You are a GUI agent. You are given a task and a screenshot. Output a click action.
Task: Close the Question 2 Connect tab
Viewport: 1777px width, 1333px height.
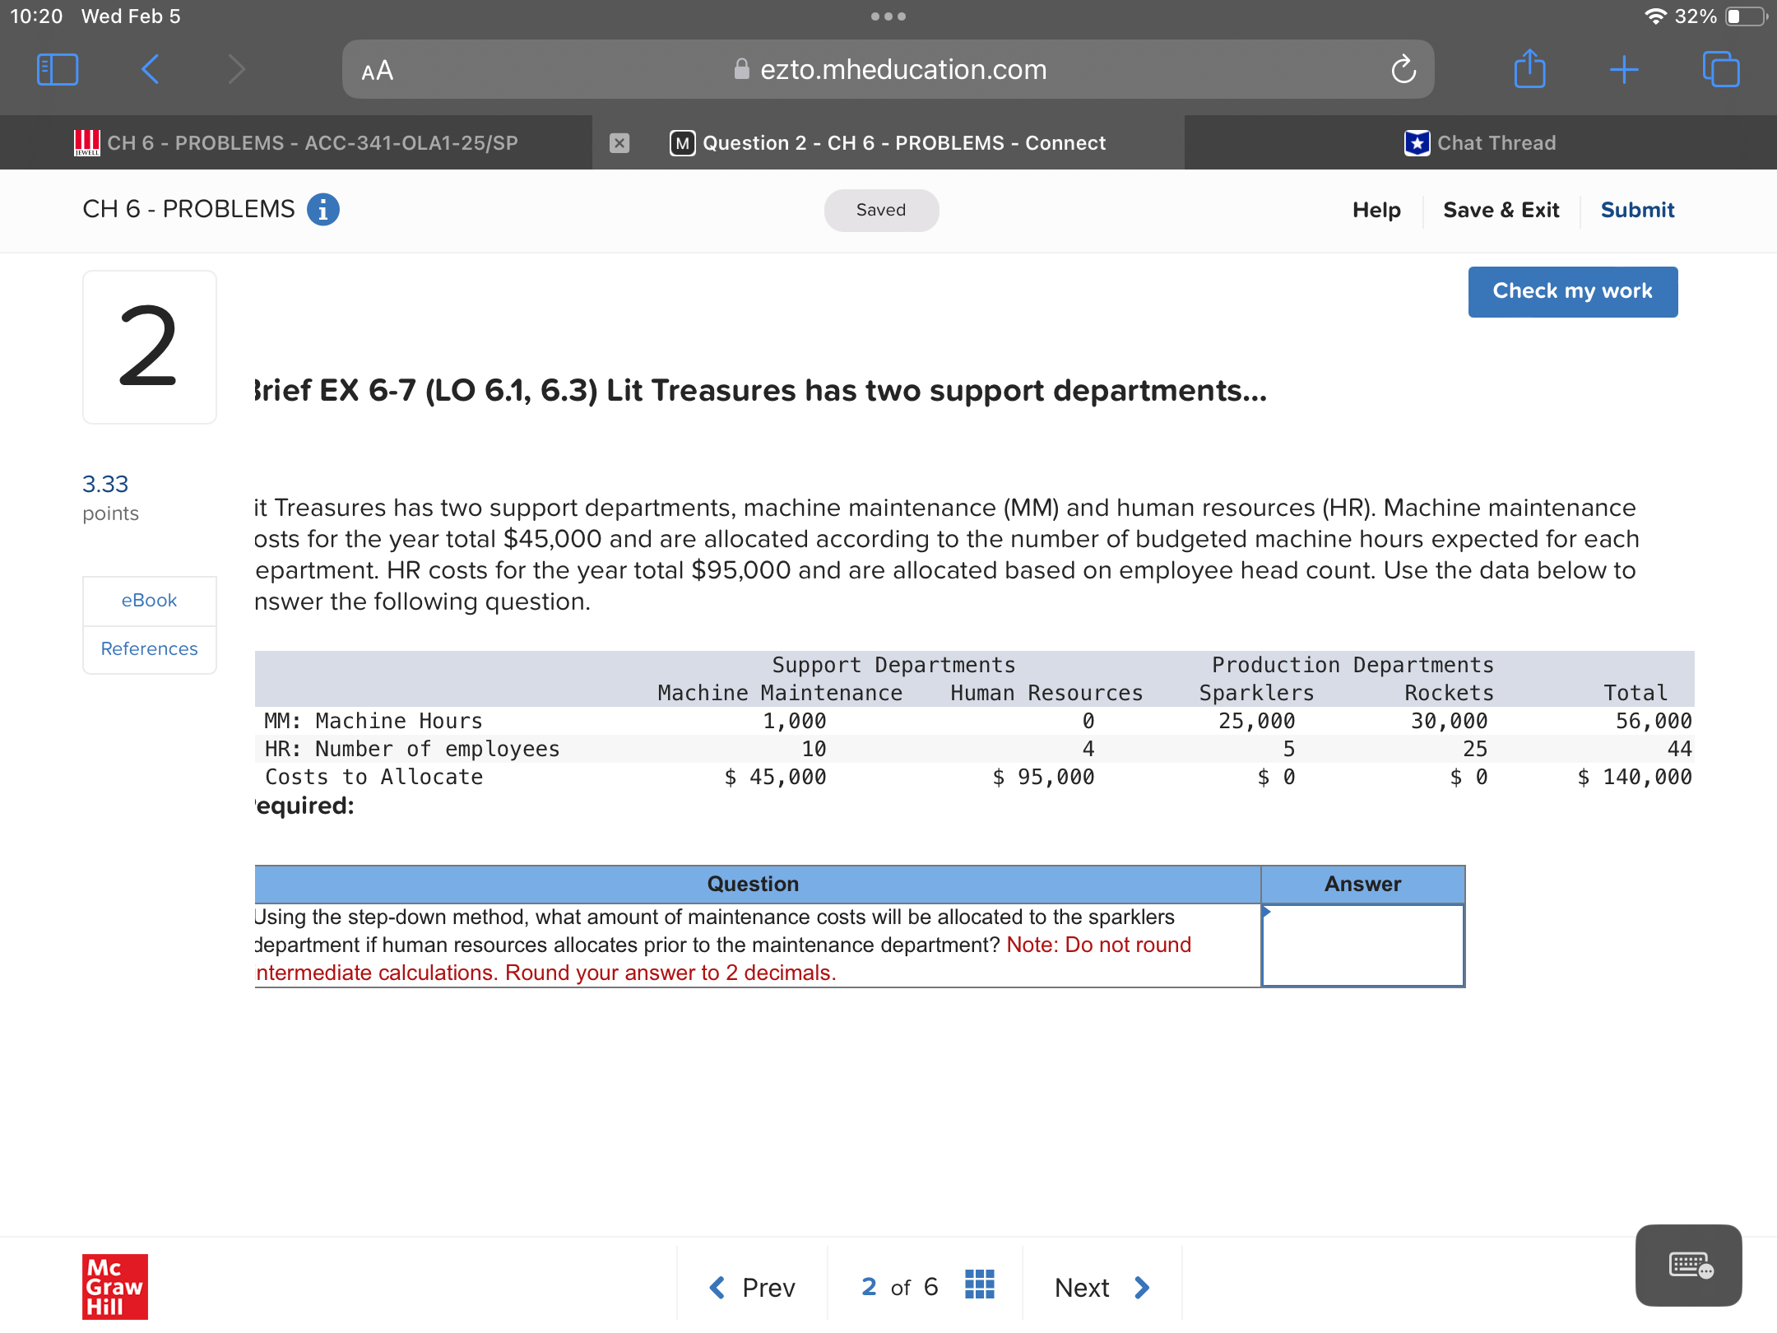pyautogui.click(x=619, y=143)
